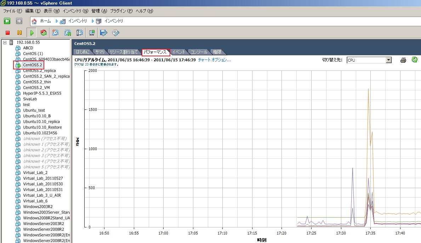
Task: Select Ubuntu10.10_Restore in the tree
Action: 42,127
